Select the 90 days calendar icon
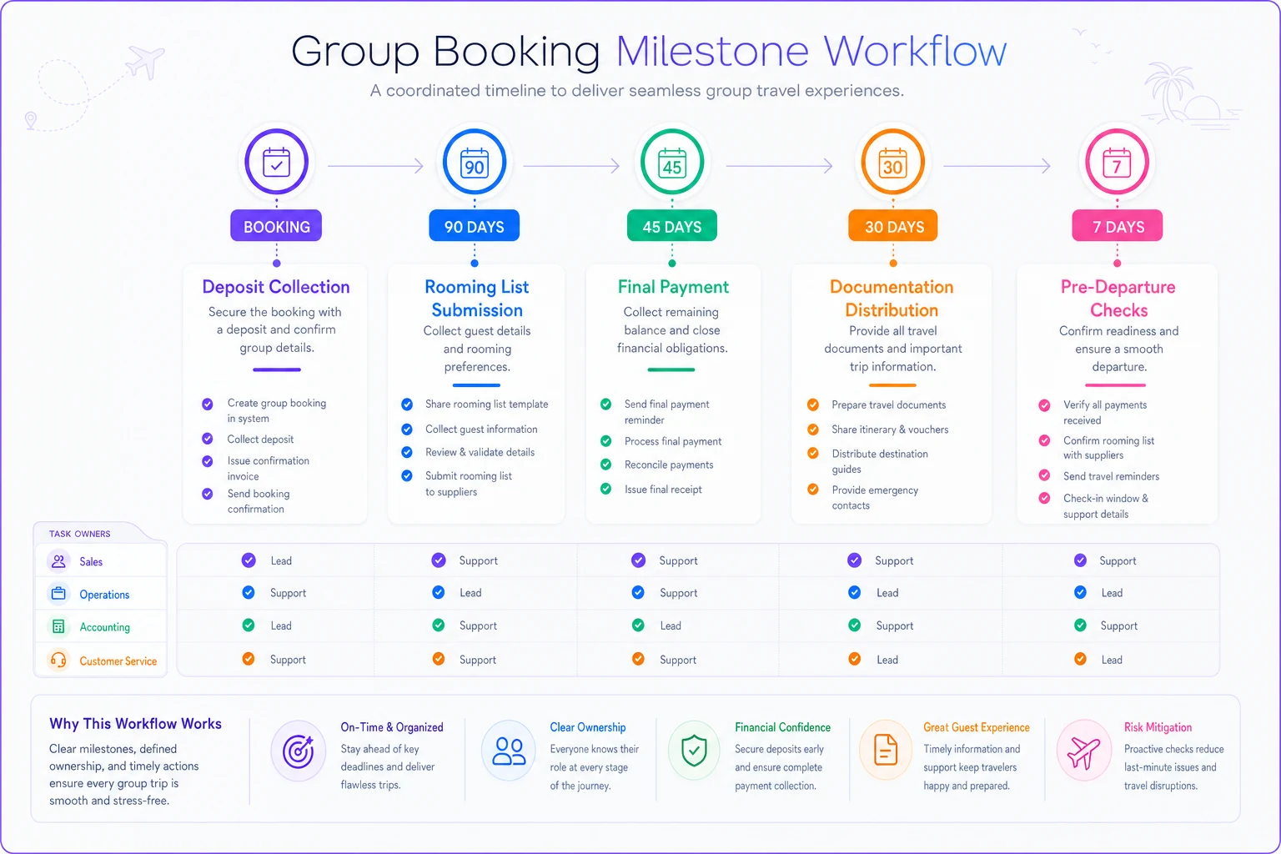Image resolution: width=1281 pixels, height=854 pixels. (x=475, y=162)
